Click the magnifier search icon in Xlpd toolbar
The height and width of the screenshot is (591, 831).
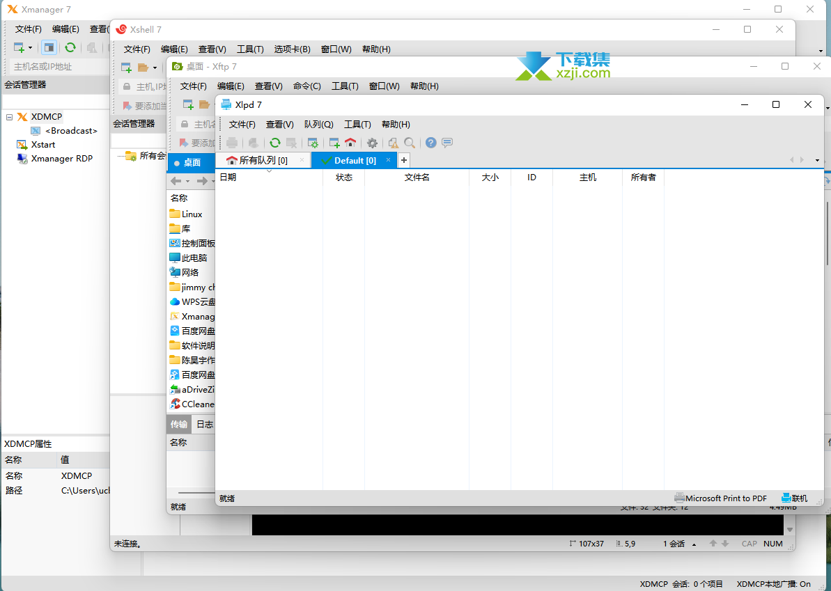[410, 143]
